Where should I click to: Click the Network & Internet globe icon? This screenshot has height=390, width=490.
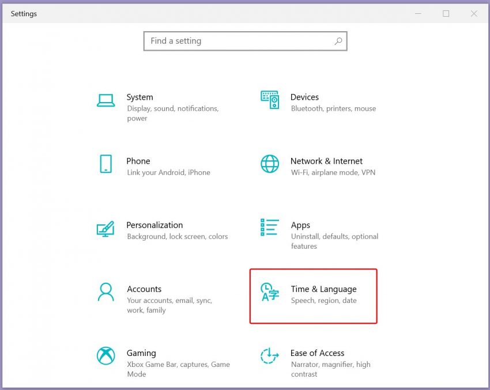(270, 164)
